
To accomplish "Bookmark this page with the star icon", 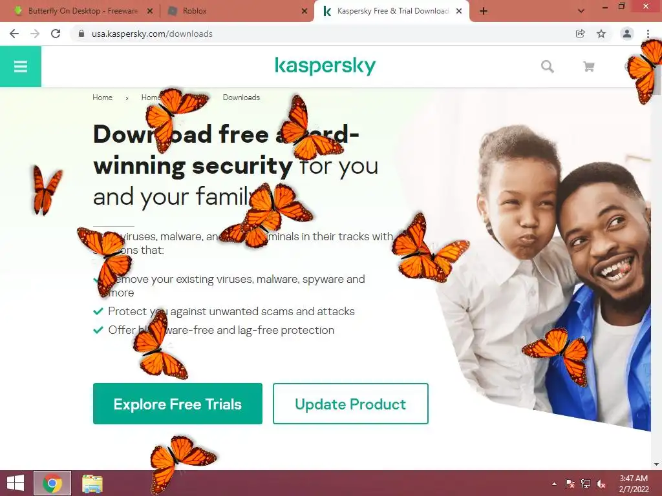I will coord(601,34).
